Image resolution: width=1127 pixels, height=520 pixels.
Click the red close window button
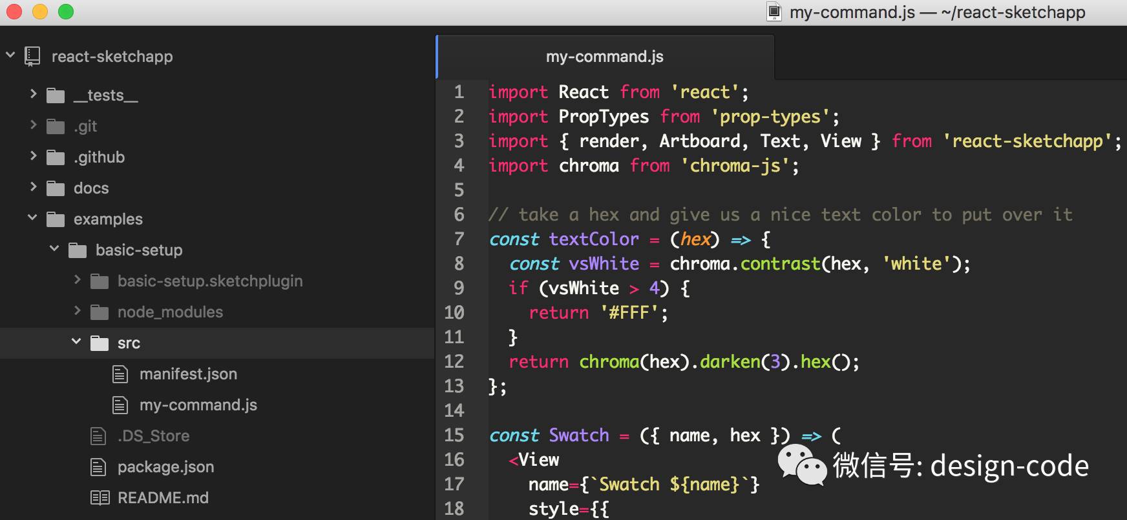(x=14, y=12)
